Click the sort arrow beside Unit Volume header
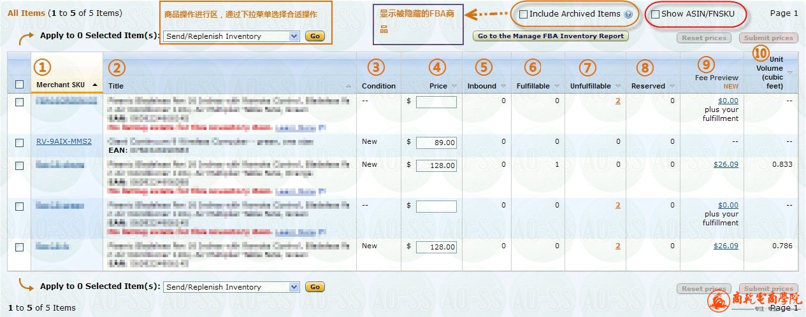The image size is (806, 317). pos(790,73)
